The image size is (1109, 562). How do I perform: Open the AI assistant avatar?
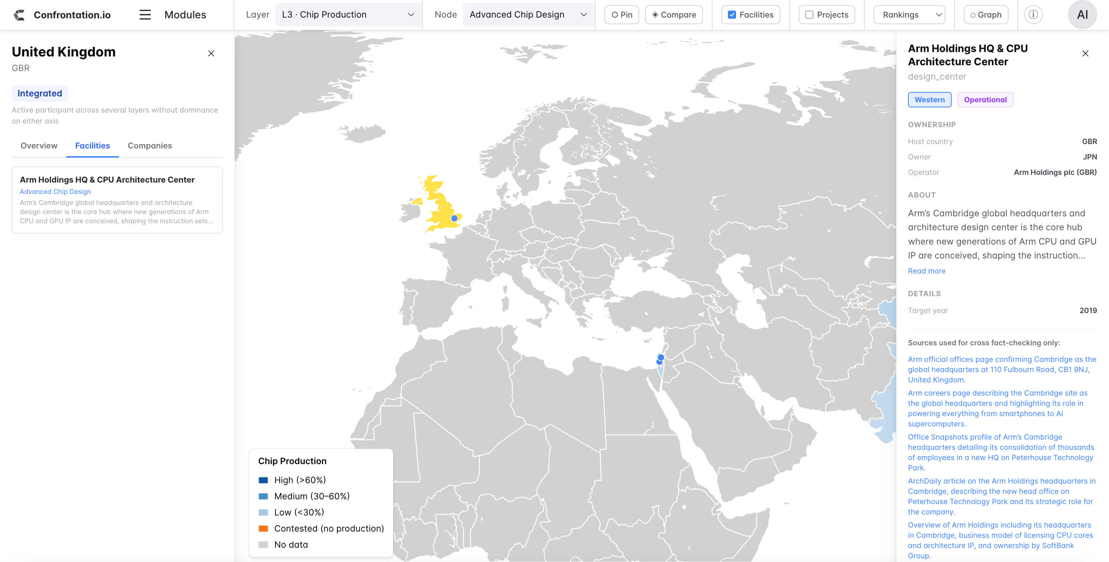pyautogui.click(x=1082, y=15)
